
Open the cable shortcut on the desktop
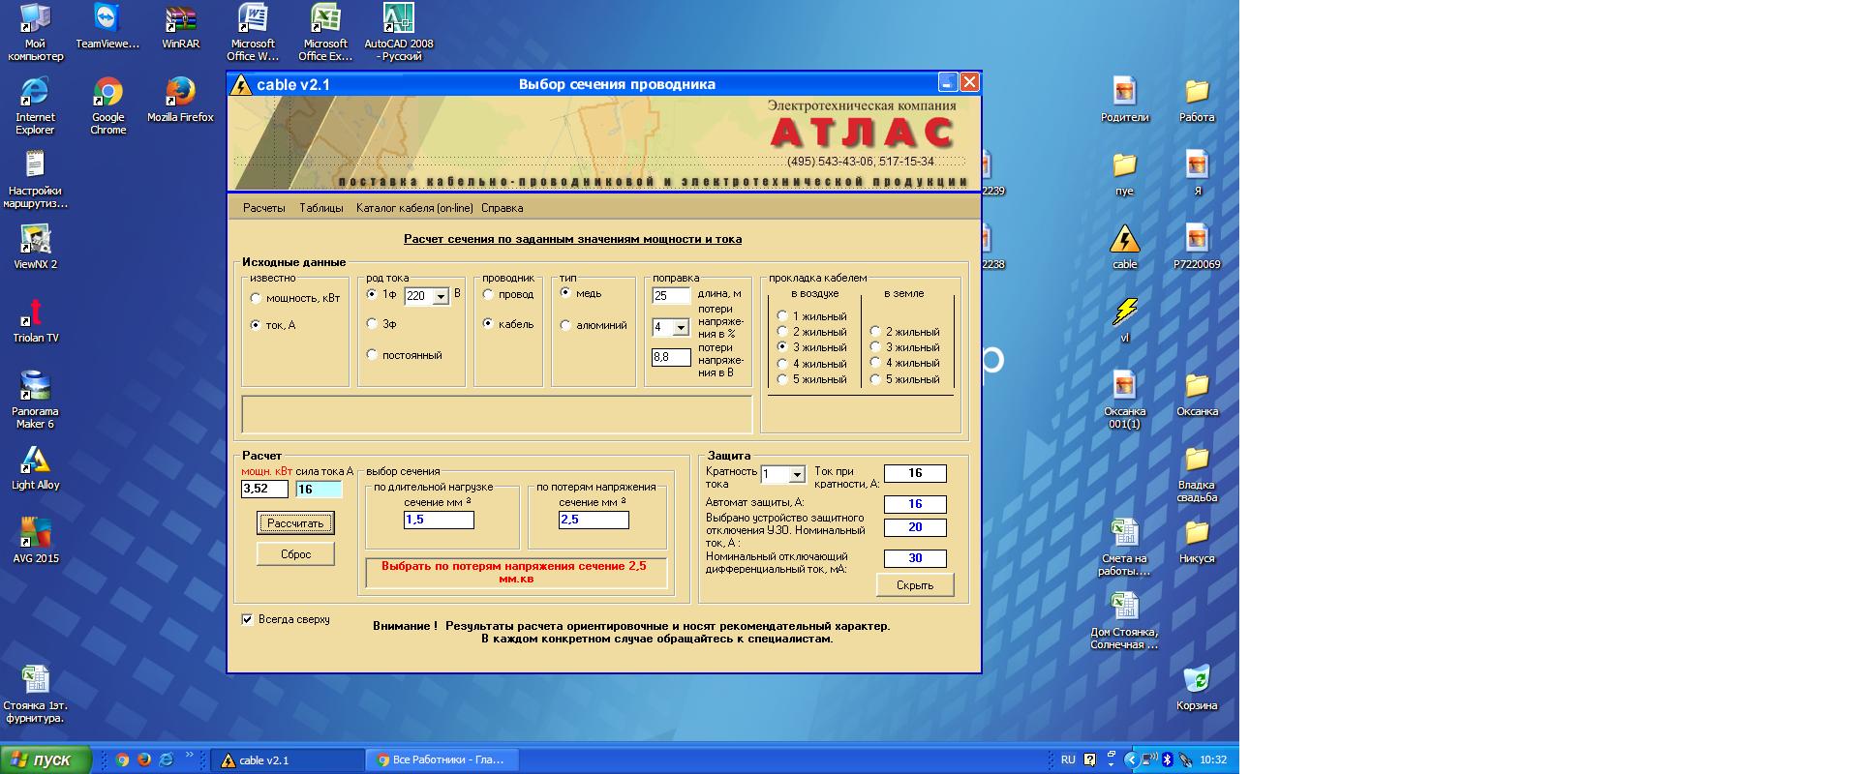coord(1124,247)
